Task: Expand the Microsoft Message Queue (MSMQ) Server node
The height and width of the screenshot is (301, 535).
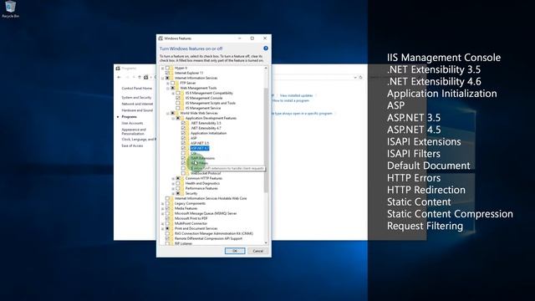Action: point(162,214)
